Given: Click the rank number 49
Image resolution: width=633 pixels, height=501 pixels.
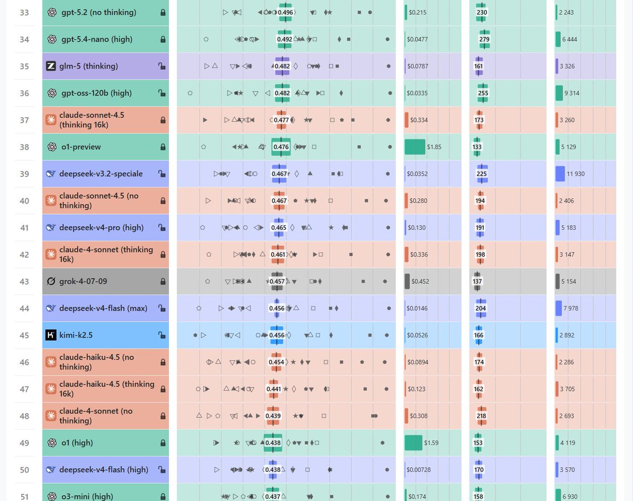Looking at the screenshot, I should point(24,442).
